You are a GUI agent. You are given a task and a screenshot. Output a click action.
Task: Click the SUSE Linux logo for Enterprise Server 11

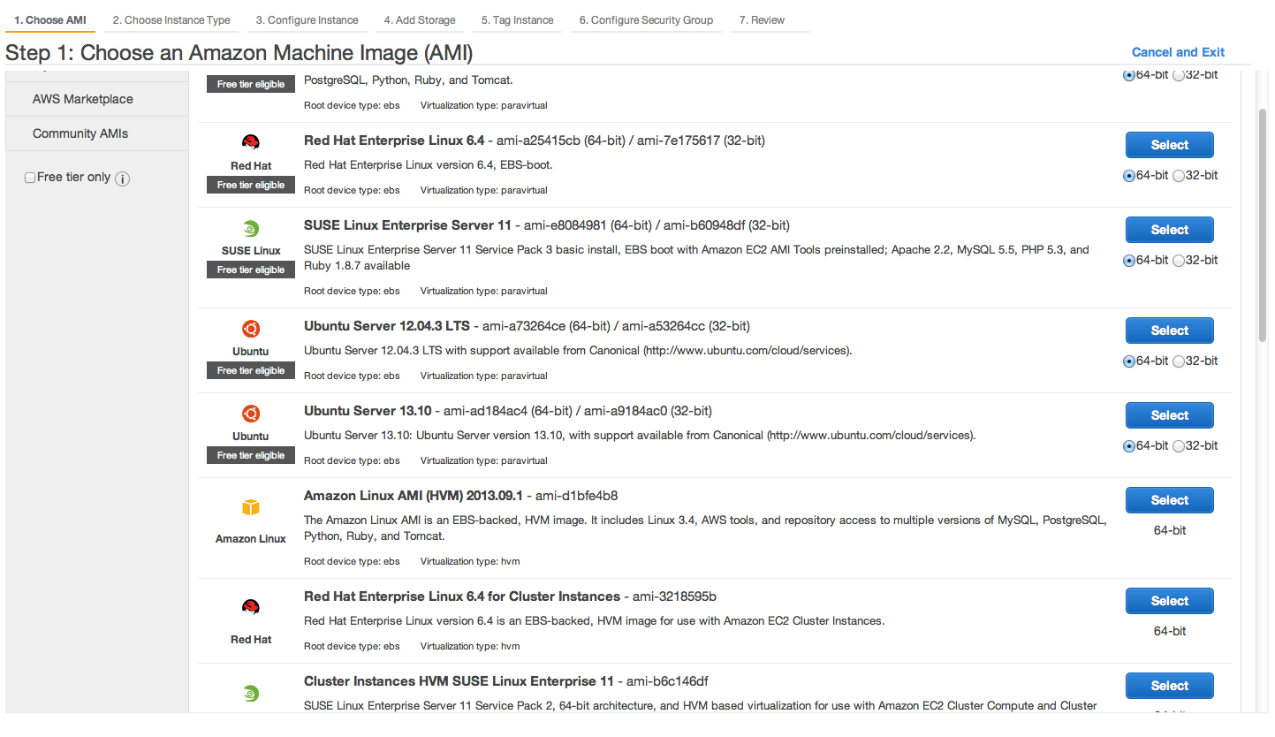(251, 228)
